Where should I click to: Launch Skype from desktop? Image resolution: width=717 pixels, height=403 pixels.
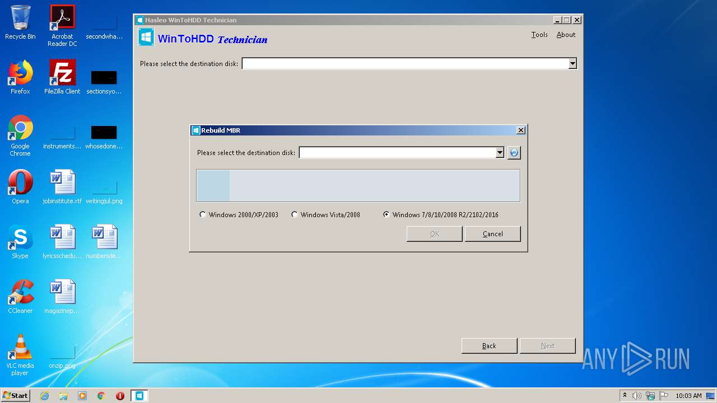pyautogui.click(x=20, y=242)
